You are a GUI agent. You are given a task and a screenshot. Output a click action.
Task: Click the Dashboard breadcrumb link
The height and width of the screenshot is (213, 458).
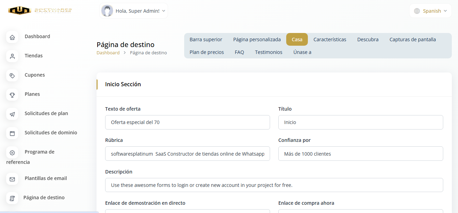(x=108, y=53)
